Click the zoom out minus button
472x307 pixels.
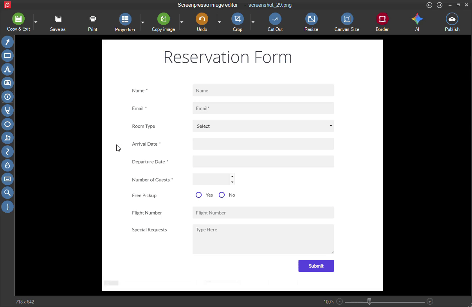pos(339,302)
